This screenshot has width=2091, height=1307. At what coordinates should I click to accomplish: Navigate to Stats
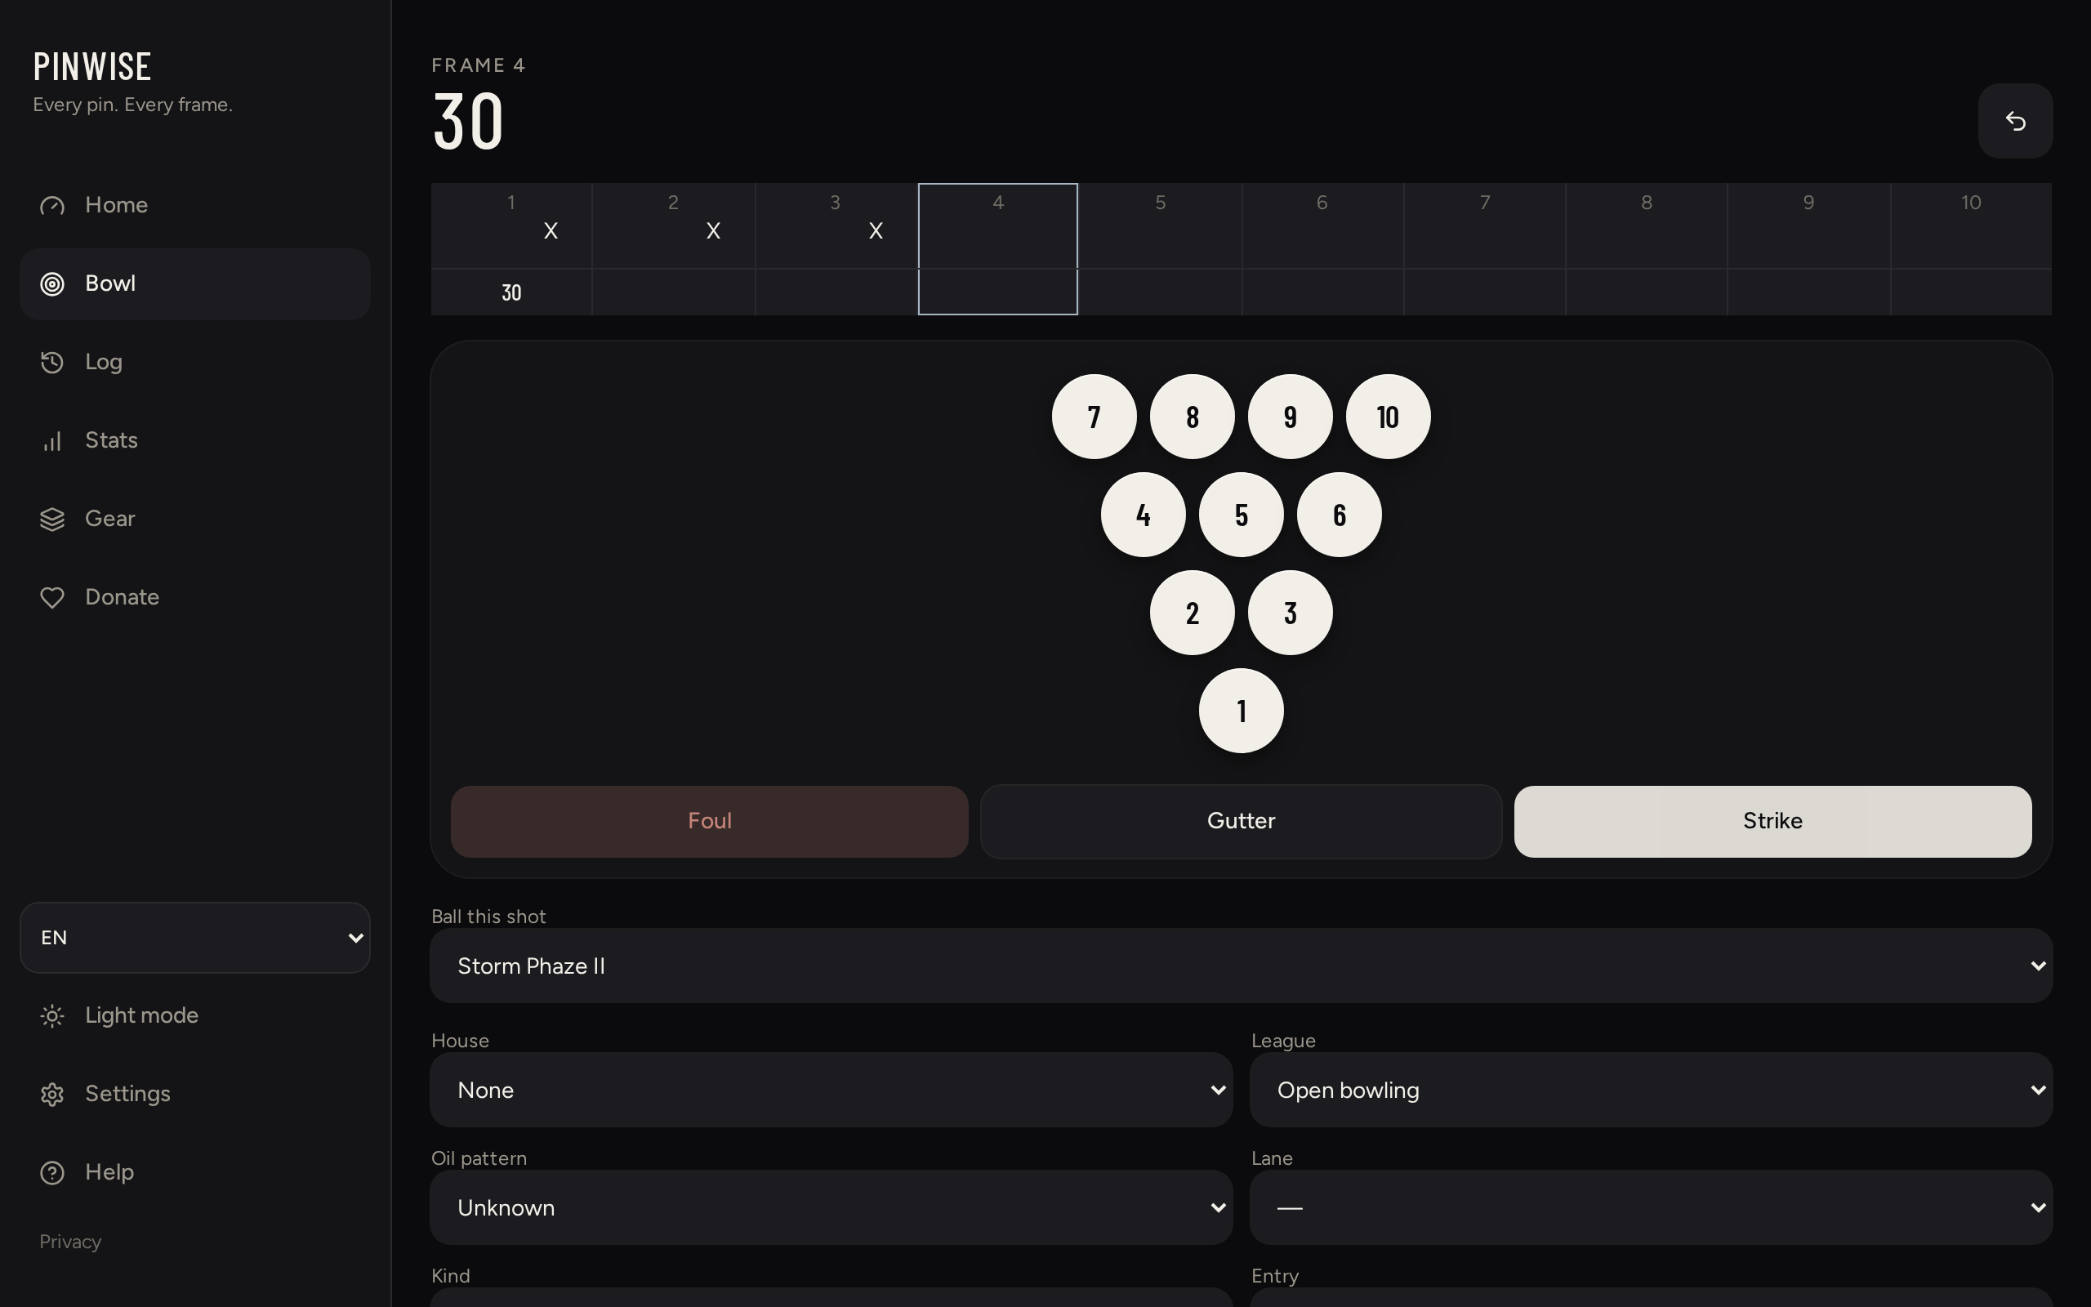pos(195,441)
